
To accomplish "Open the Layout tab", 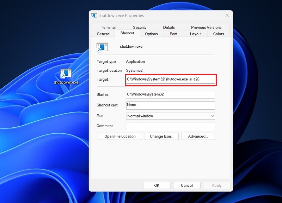I will tap(196, 34).
